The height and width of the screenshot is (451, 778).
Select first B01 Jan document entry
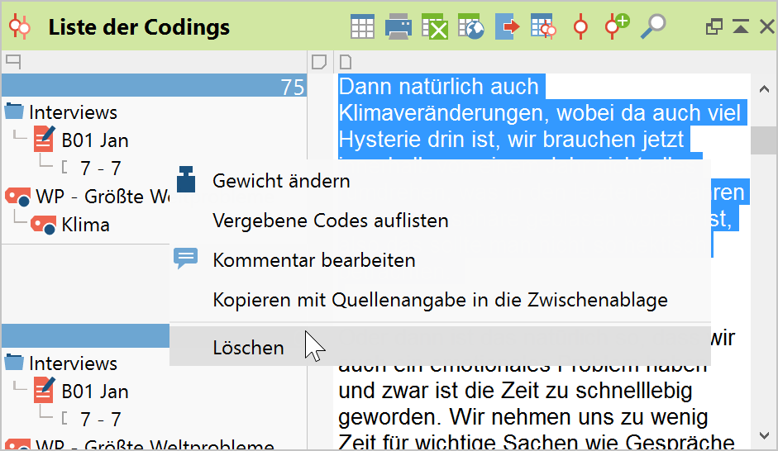coord(94,140)
